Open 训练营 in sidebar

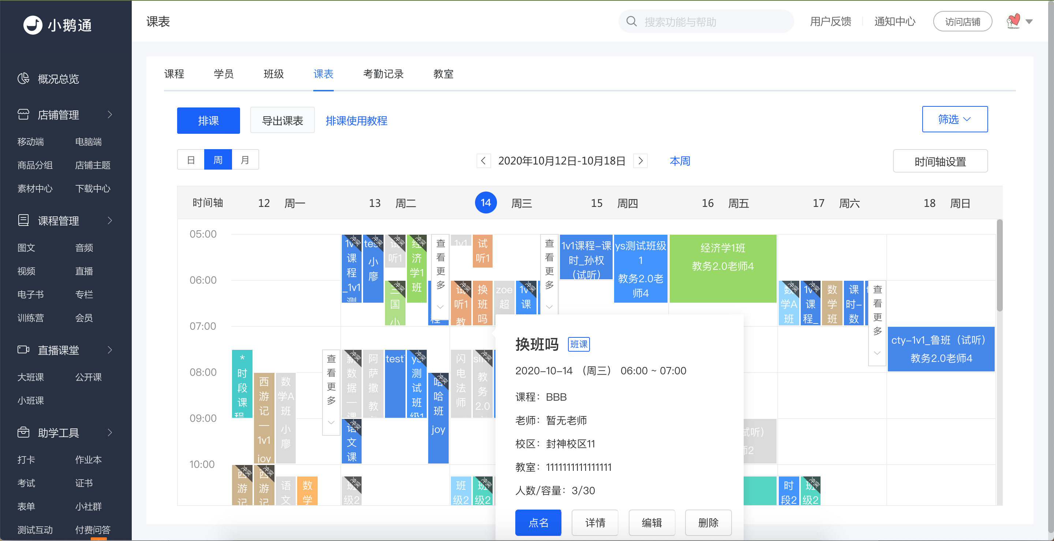30,318
